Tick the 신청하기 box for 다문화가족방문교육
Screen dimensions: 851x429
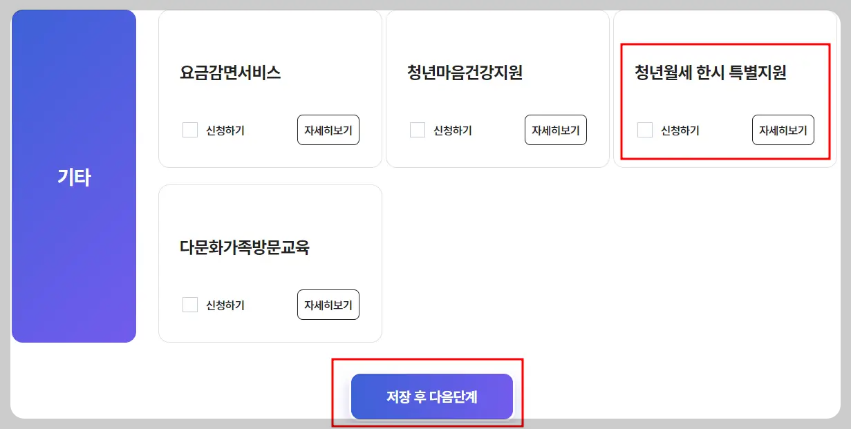point(190,305)
